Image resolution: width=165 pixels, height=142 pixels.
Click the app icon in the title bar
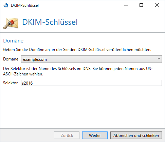point(6,5)
